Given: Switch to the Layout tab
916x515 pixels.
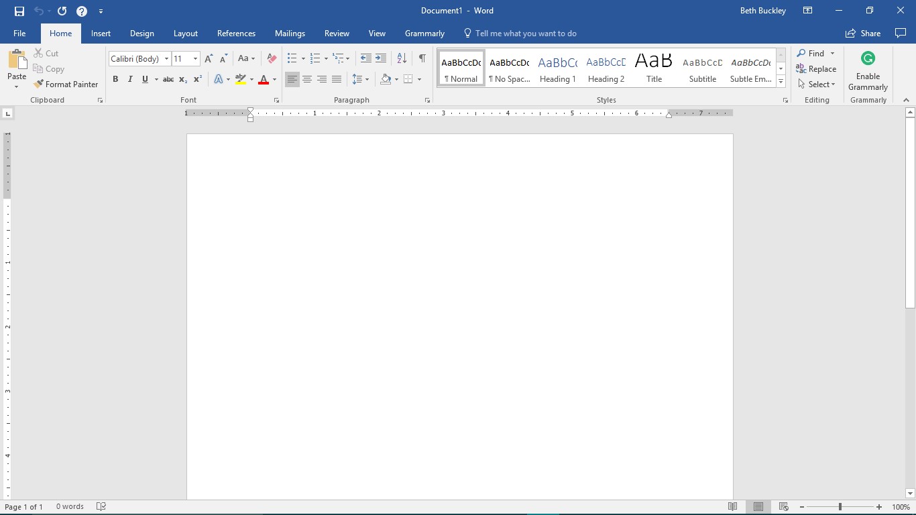Looking at the screenshot, I should [x=185, y=34].
